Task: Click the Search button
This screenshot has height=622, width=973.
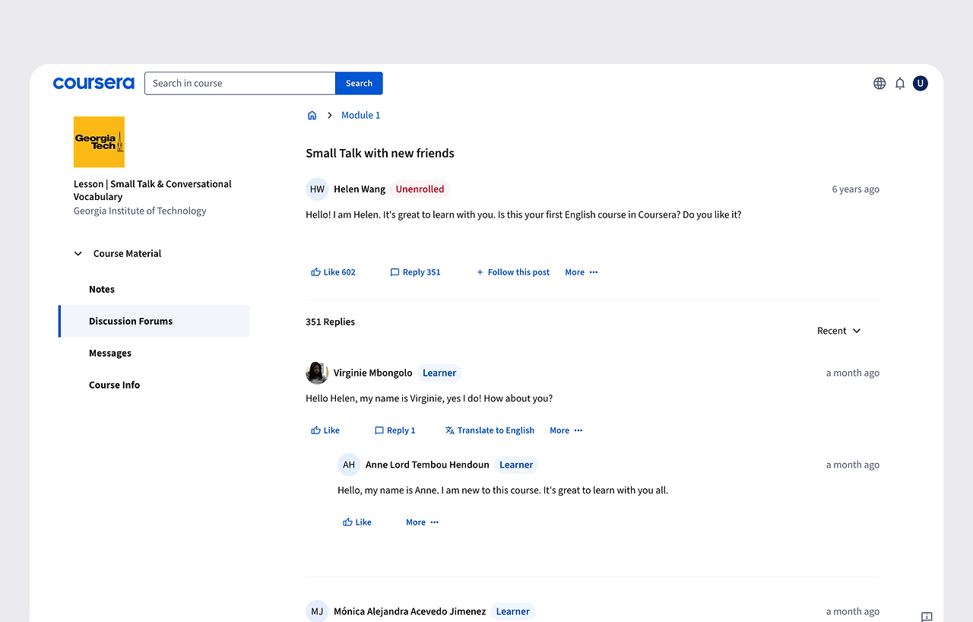Action: tap(359, 84)
